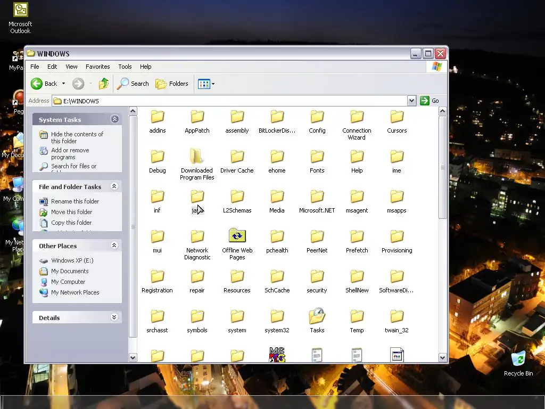
Task: Open the Favorites menu
Action: (x=98, y=67)
